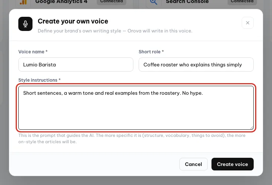Click the Search Console magnifier icon behind dialog
This screenshot has height=185, width=272.
click(154, 2)
